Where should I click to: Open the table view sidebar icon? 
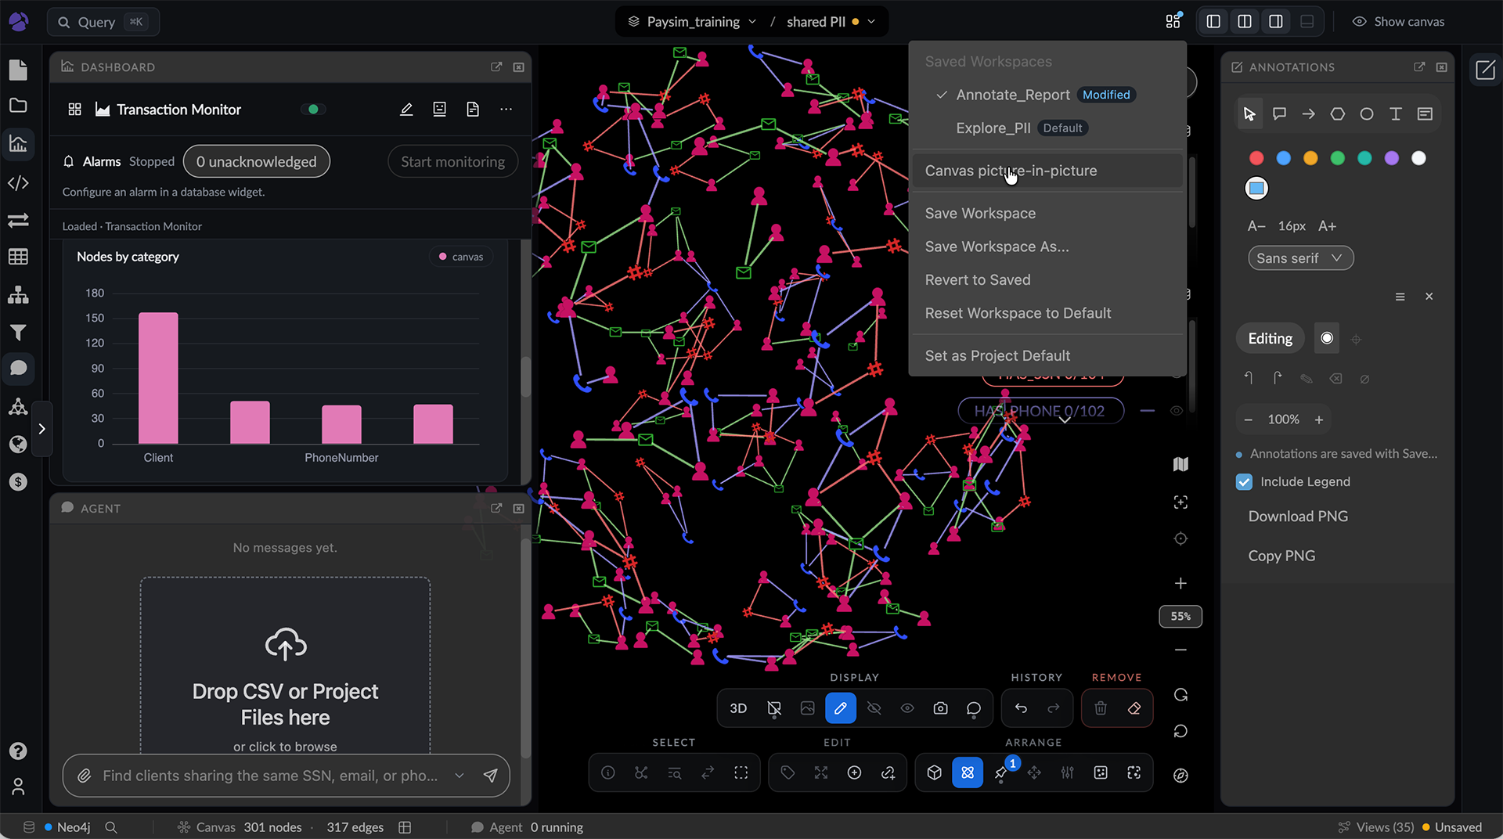point(18,257)
